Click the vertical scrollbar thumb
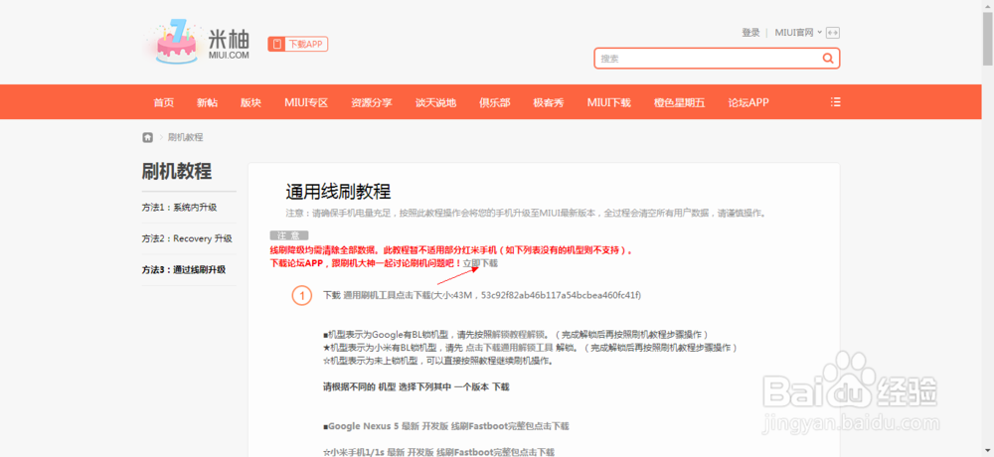 point(988,38)
